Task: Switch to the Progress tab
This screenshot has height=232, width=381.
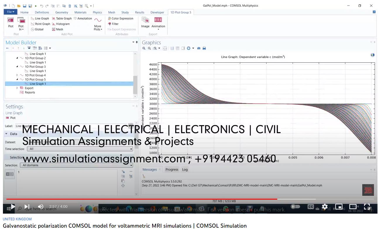Action: (x=172, y=170)
